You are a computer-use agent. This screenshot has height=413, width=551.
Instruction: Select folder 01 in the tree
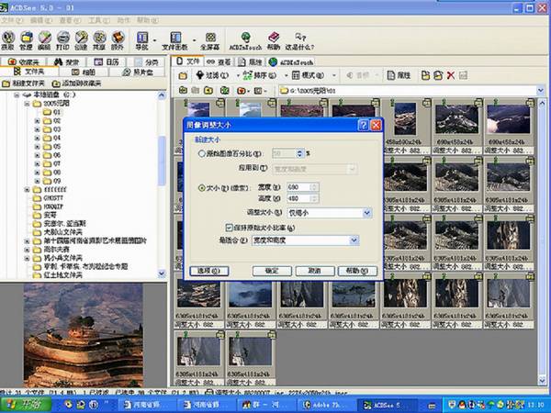[x=51, y=112]
